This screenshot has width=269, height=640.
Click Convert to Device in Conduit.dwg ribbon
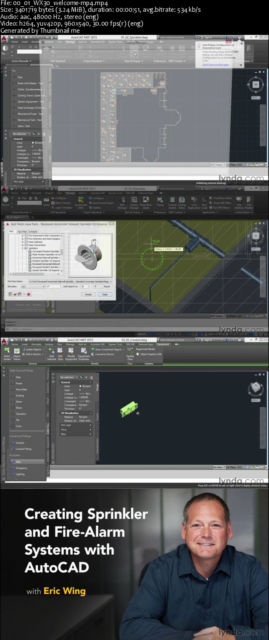tap(103, 354)
